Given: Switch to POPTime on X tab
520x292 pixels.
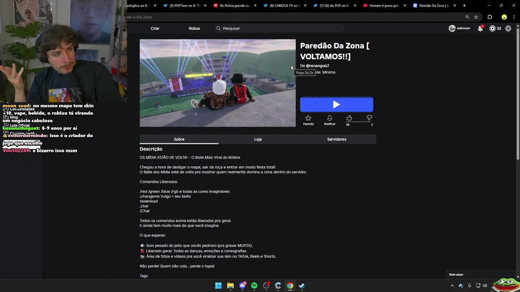Looking at the screenshot, I should tap(186, 6).
